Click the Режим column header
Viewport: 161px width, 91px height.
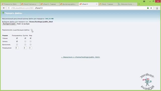coord(5,35)
